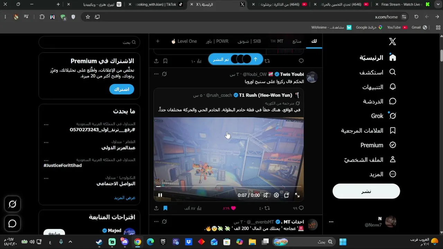This screenshot has height=249, width=443.
Task: Open options for the #رفع__ترند_اول trend
Action: 46,124
